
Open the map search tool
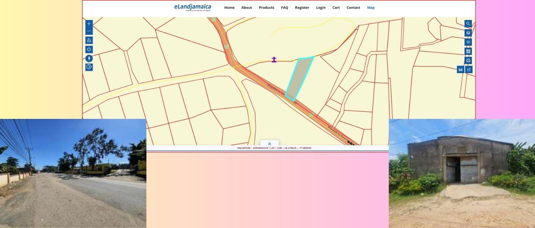coord(468,24)
